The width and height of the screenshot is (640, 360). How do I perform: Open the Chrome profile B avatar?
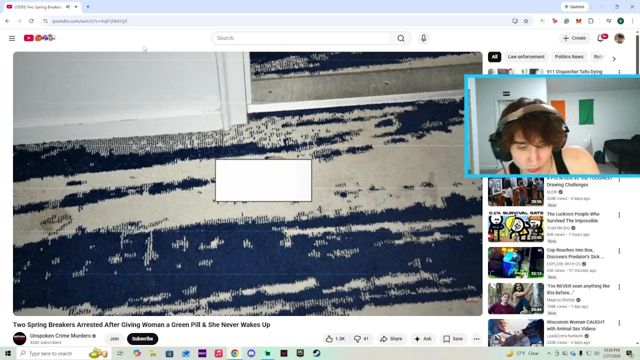pos(620,21)
